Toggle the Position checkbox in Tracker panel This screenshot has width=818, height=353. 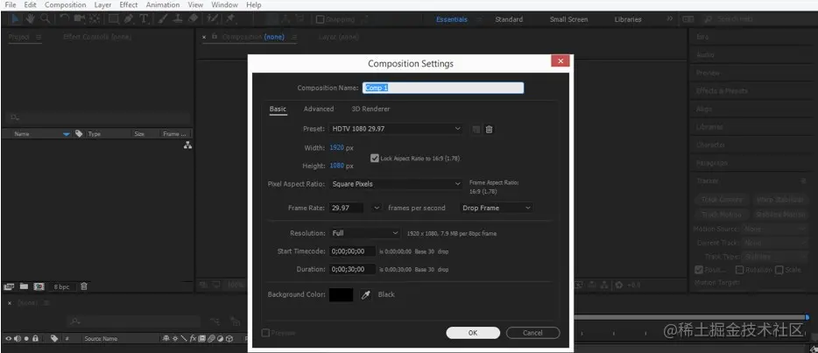[699, 270]
